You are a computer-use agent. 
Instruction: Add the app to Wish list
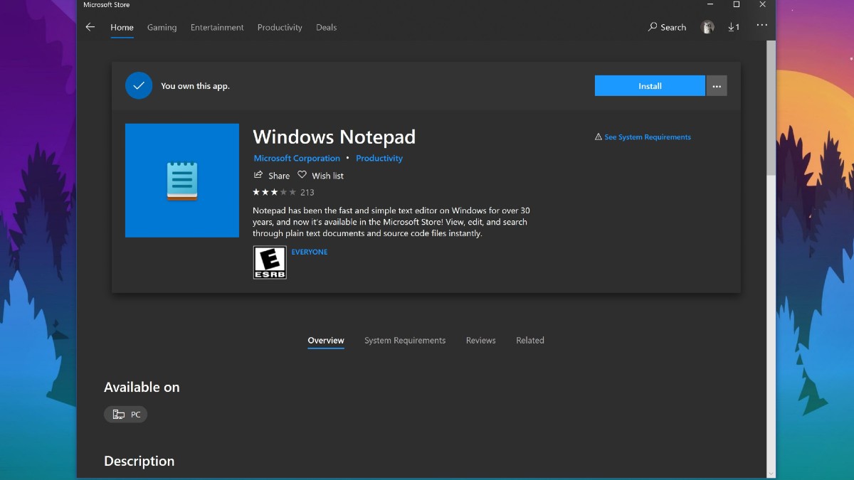321,176
